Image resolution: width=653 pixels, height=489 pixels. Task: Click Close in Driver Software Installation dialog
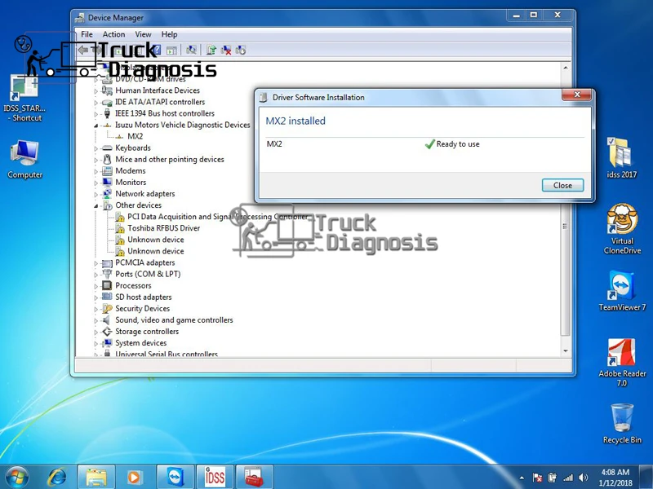point(562,186)
